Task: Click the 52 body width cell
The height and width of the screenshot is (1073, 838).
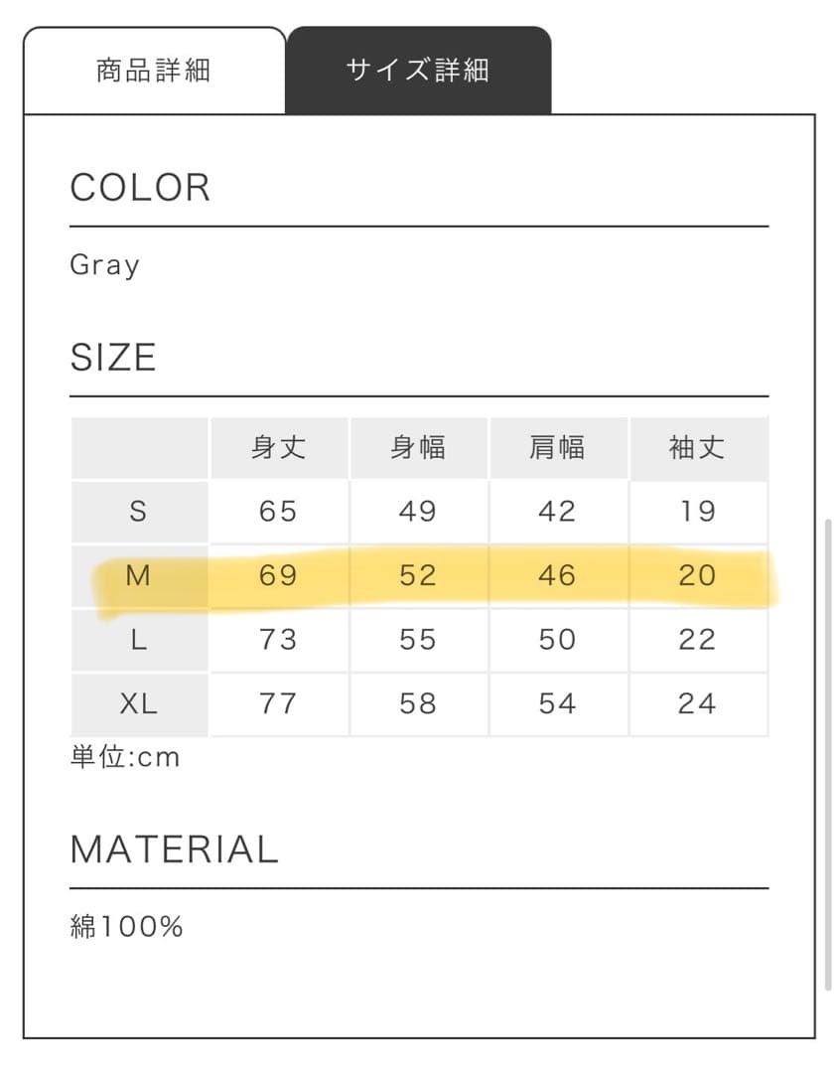Action: tap(418, 575)
